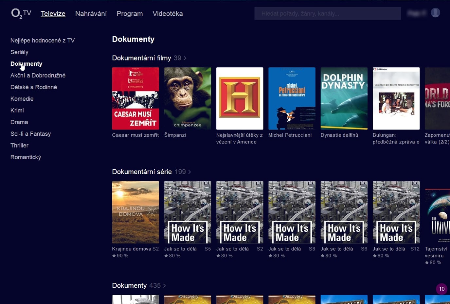Open the How It's Made S12 poster
The height and width of the screenshot is (304, 450).
tap(396, 212)
